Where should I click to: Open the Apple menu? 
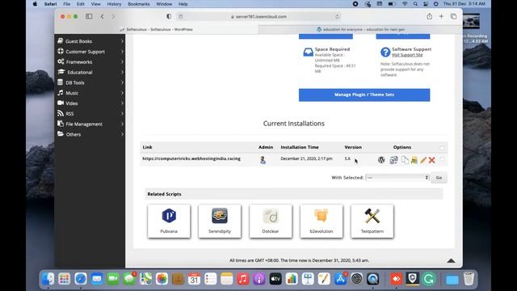tap(35, 4)
